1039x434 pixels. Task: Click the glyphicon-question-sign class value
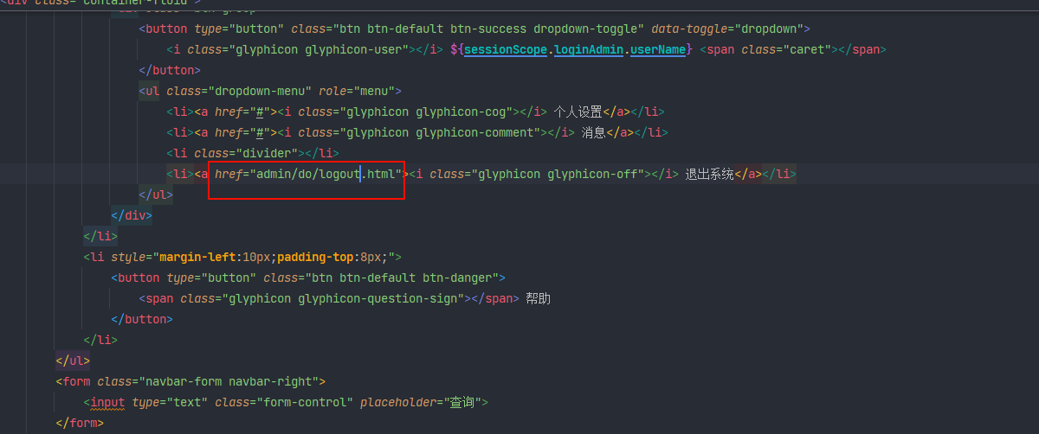(343, 298)
